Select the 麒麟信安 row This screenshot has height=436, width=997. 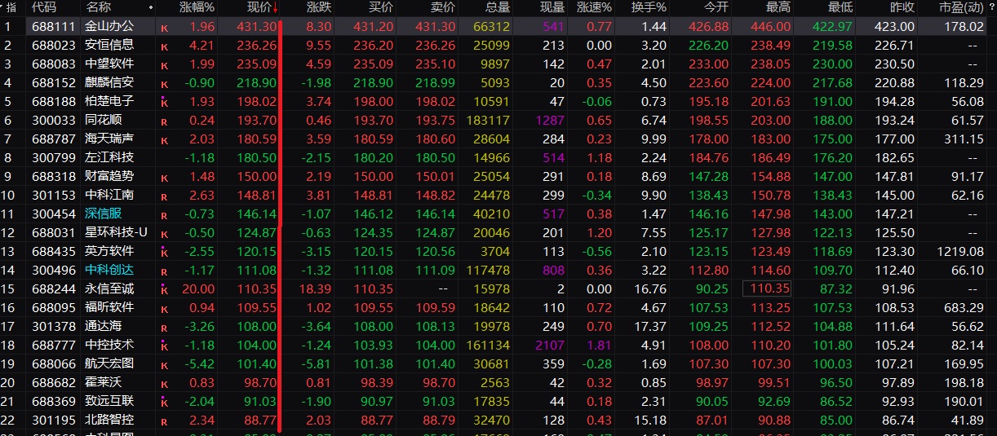tap(109, 83)
